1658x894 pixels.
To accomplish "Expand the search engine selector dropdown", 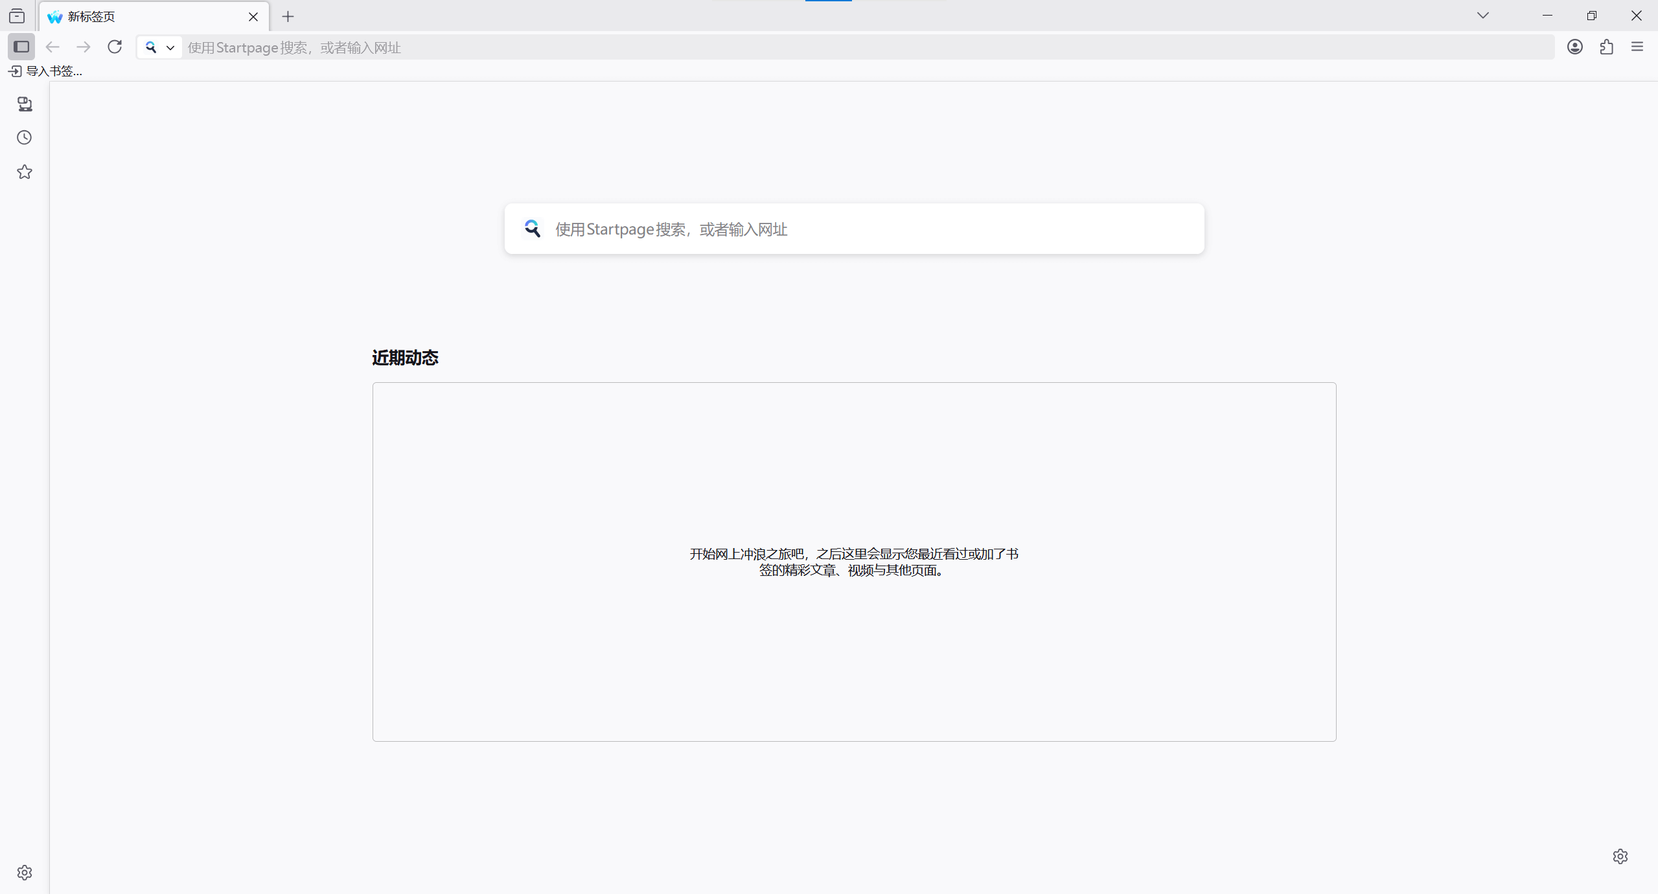I will (x=159, y=47).
